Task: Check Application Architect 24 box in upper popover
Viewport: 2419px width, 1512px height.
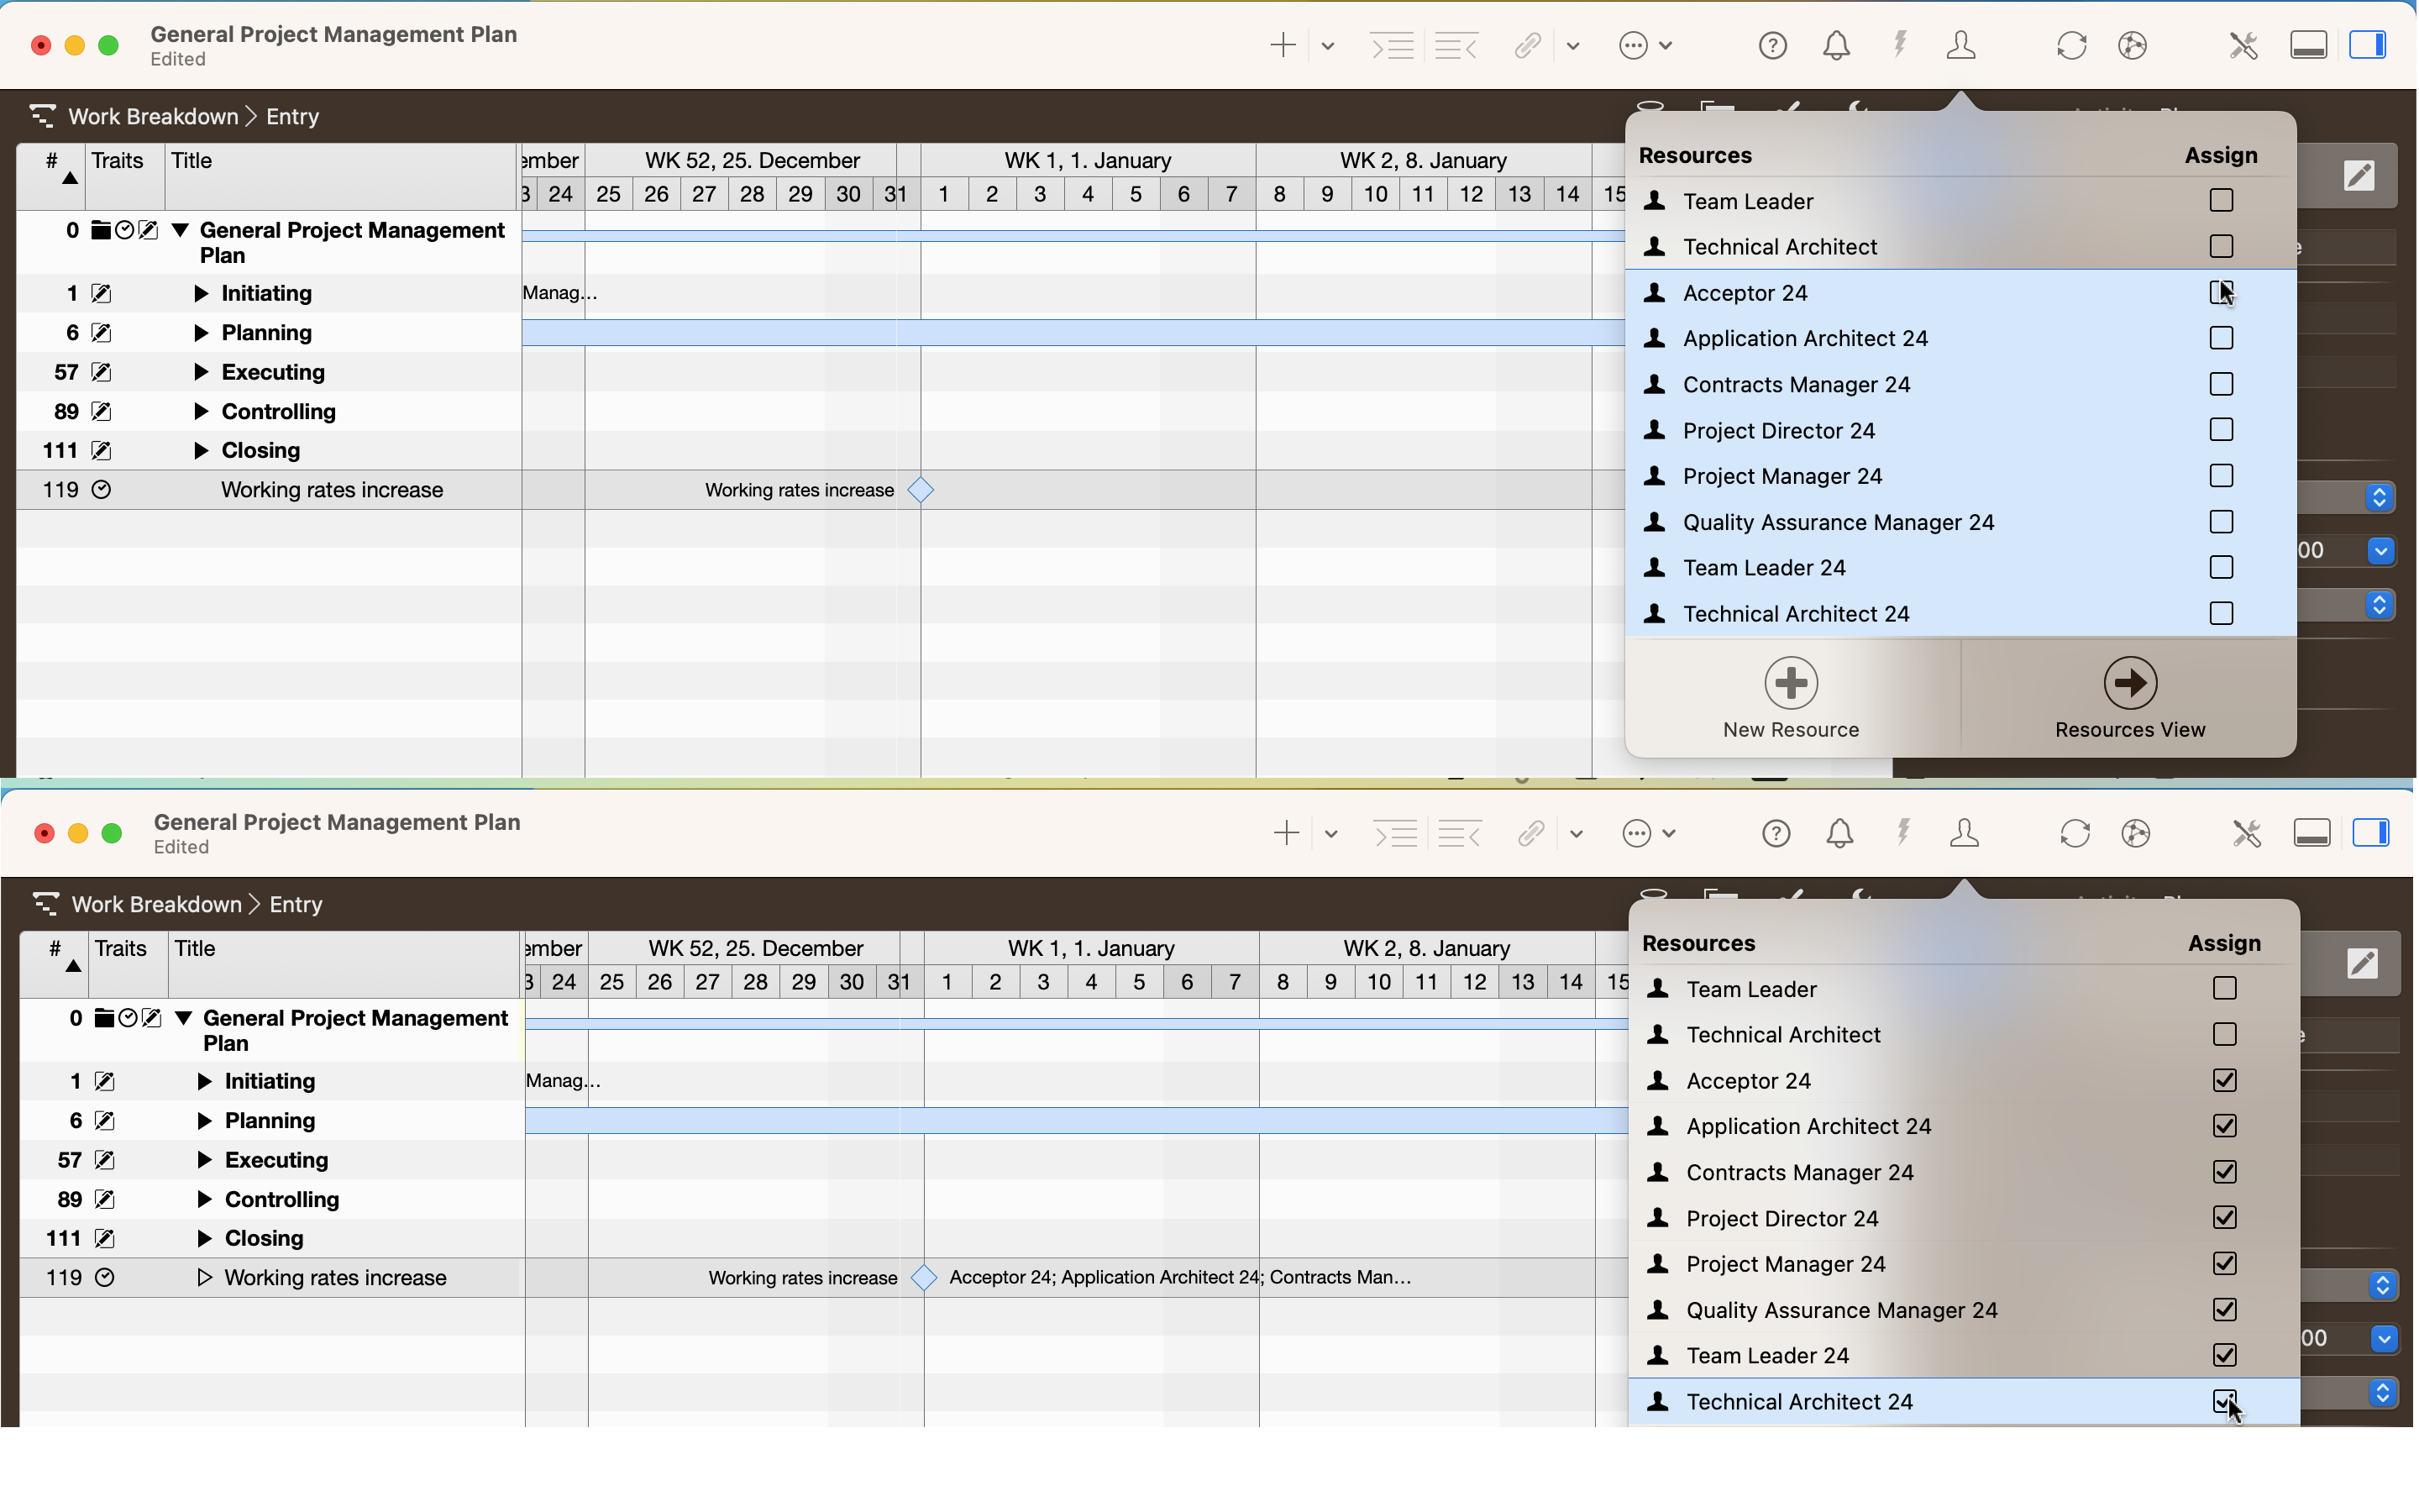Action: coord(2221,338)
